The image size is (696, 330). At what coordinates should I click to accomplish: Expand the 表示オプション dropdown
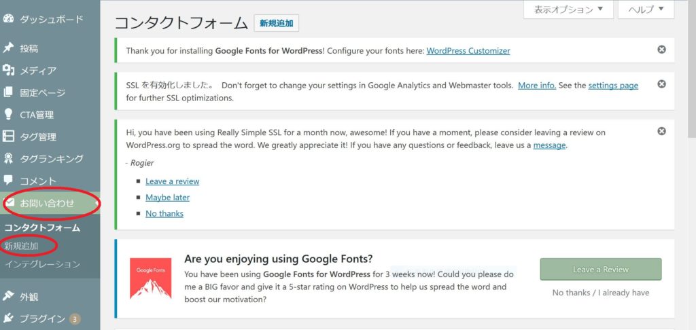pyautogui.click(x=569, y=10)
